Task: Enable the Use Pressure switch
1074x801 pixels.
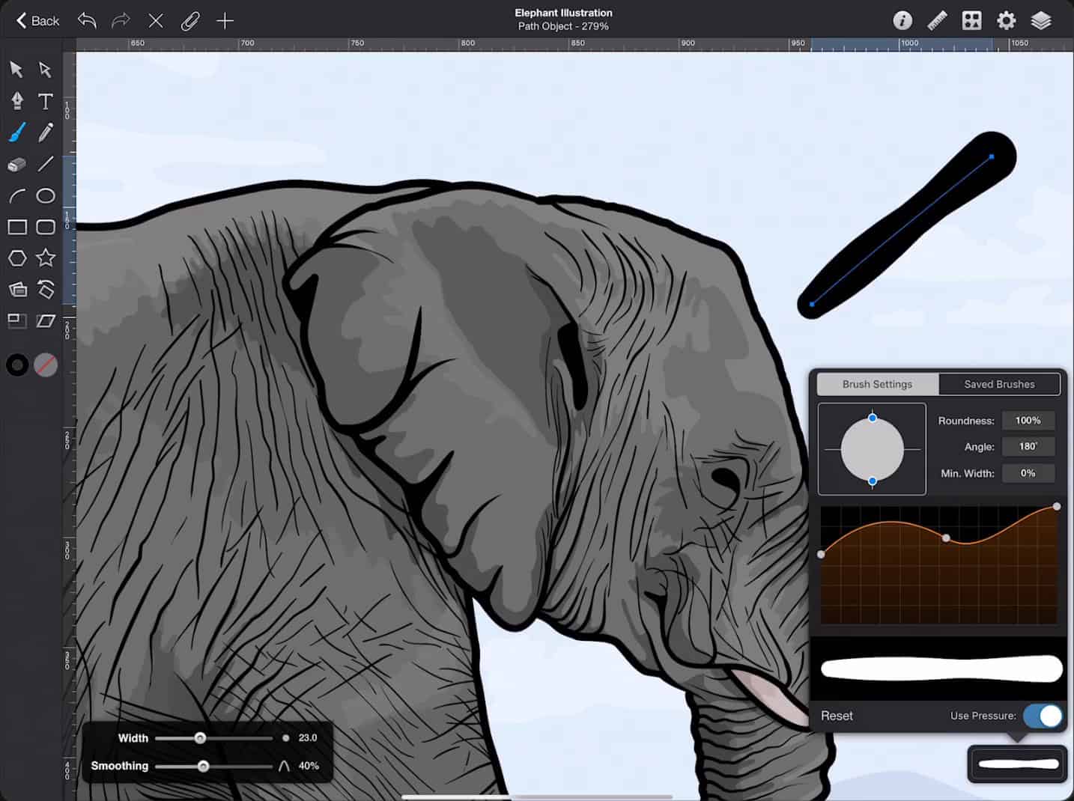Action: point(1043,716)
